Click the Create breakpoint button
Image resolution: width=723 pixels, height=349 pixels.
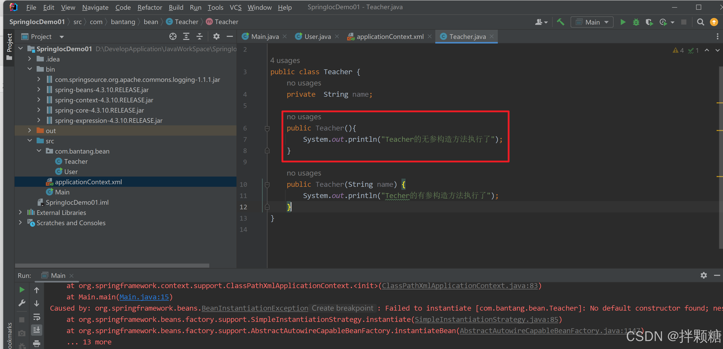[343, 308]
